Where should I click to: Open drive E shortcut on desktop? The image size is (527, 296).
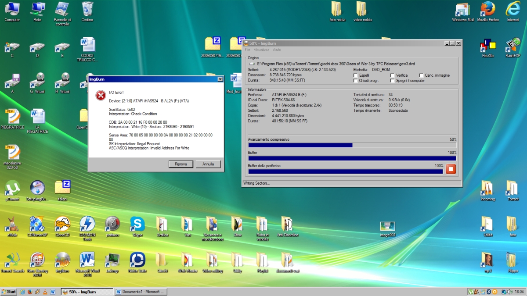(62, 50)
